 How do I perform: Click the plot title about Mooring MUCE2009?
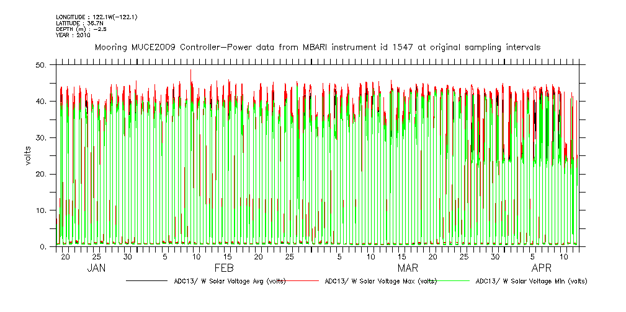click(317, 47)
